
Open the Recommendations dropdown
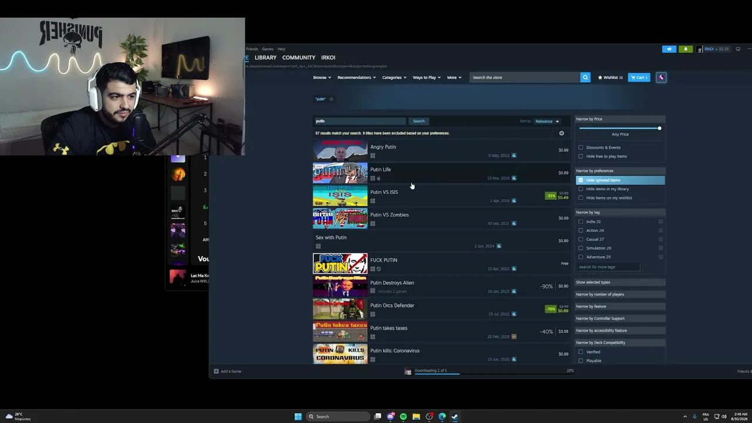click(357, 78)
